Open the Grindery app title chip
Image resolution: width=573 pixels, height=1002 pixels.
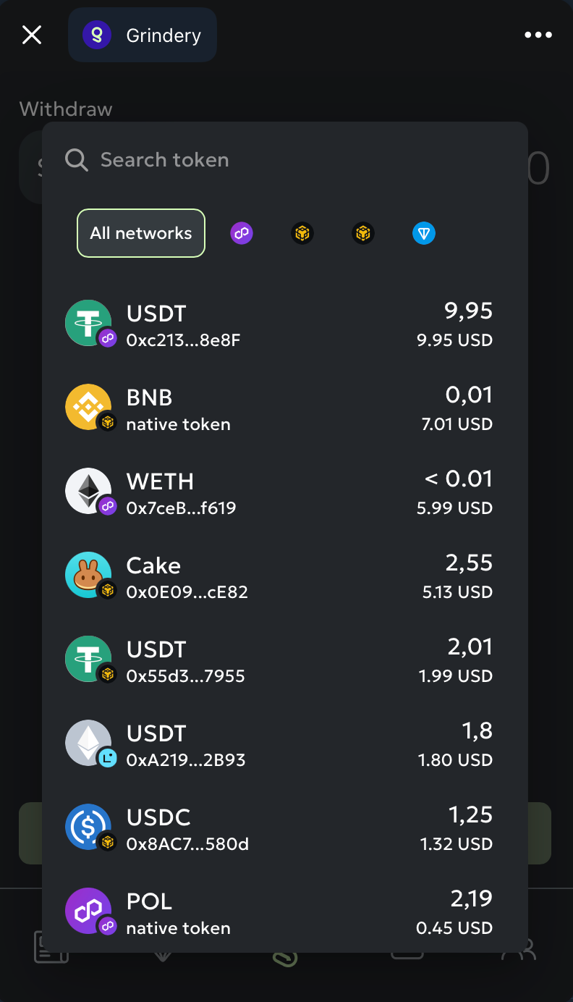(x=143, y=35)
